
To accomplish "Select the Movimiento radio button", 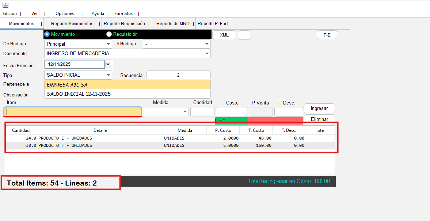I will point(47,34).
